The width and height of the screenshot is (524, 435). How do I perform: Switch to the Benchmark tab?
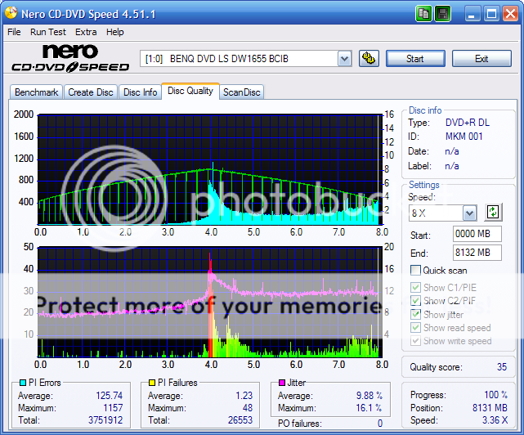tap(36, 92)
